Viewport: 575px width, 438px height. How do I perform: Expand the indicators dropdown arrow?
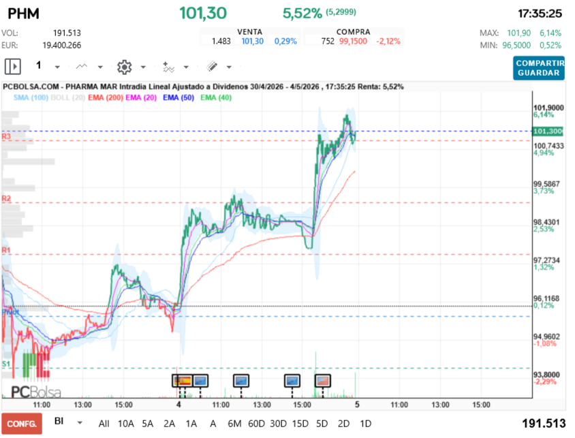pos(186,67)
